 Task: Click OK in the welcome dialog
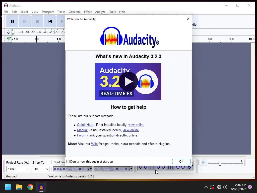[181, 162]
